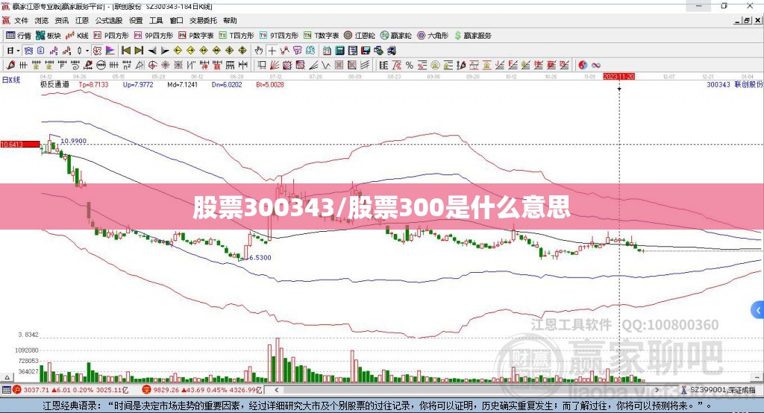Open the T四方形 tool
764x413 pixels.
(x=237, y=36)
